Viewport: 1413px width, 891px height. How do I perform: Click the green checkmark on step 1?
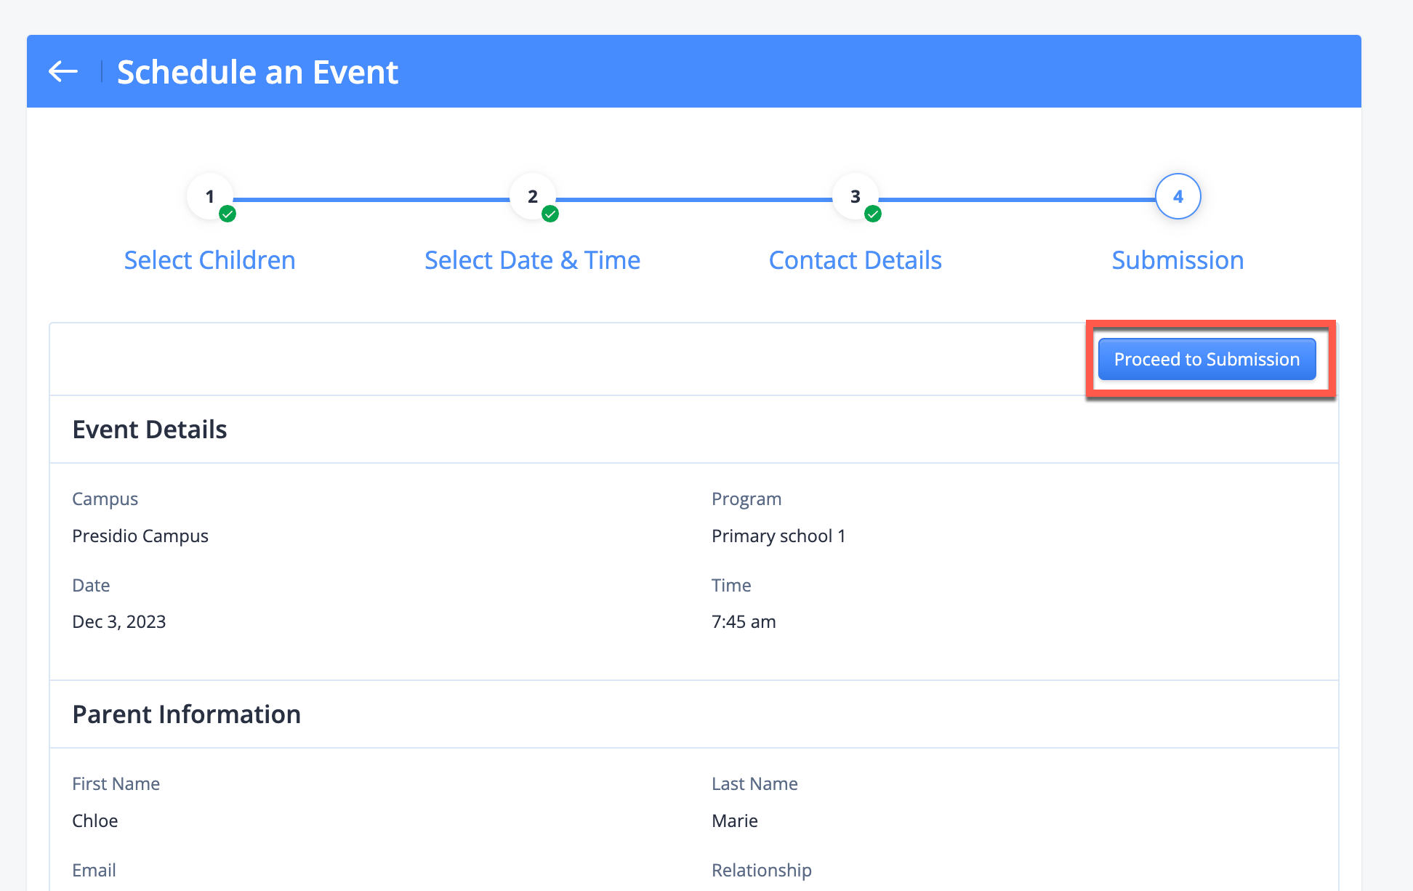point(228,214)
